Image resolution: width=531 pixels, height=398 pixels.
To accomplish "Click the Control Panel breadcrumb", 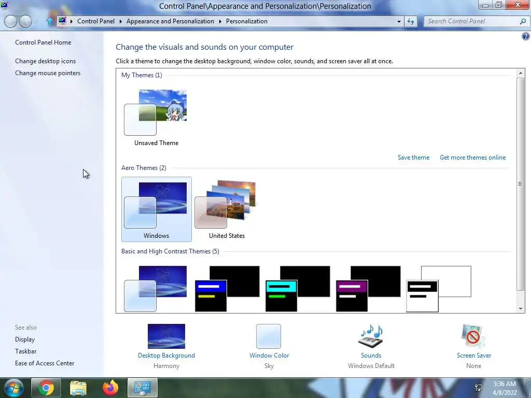I will (x=96, y=21).
